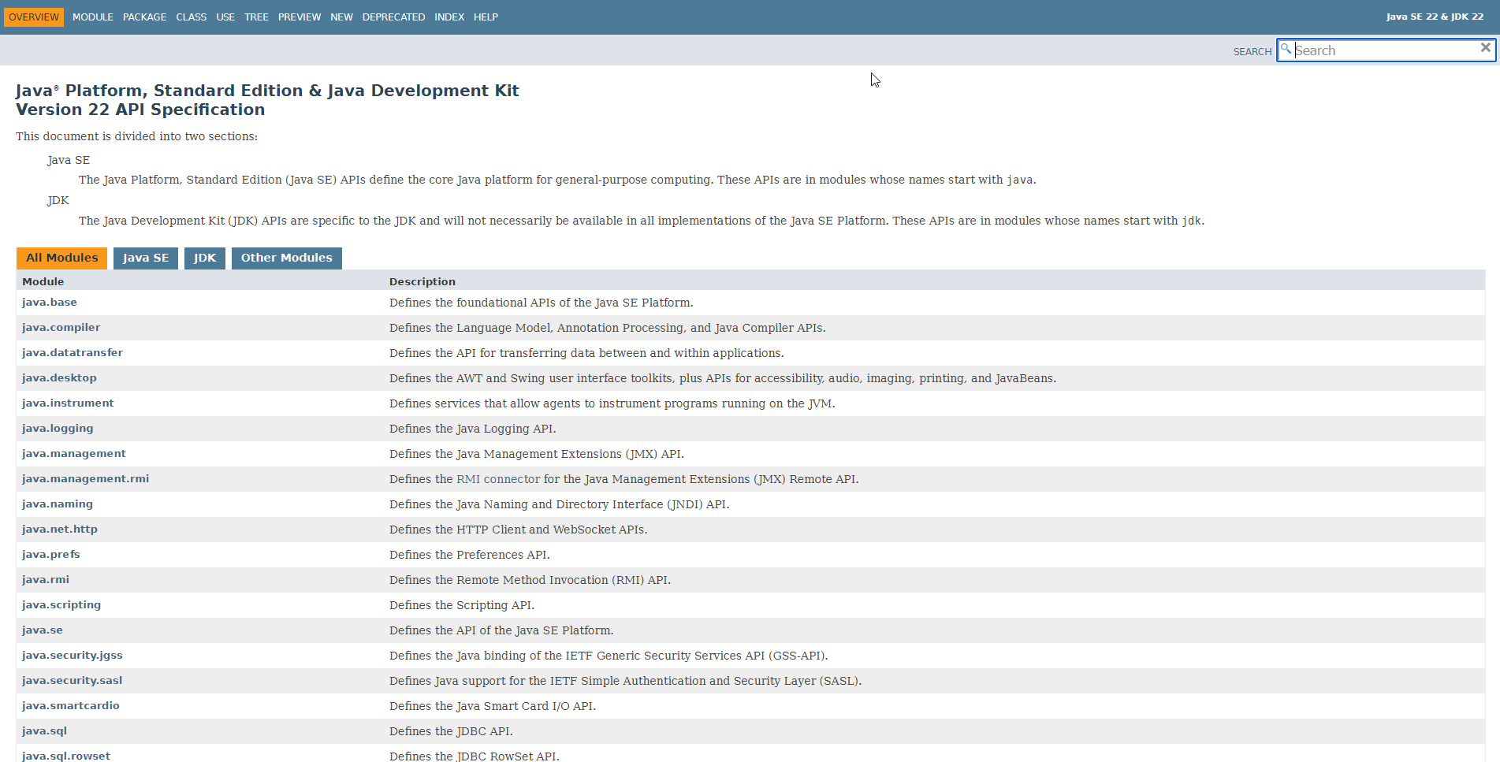
Task: Click 'Defines the Preferences API.' text
Action: tap(470, 555)
